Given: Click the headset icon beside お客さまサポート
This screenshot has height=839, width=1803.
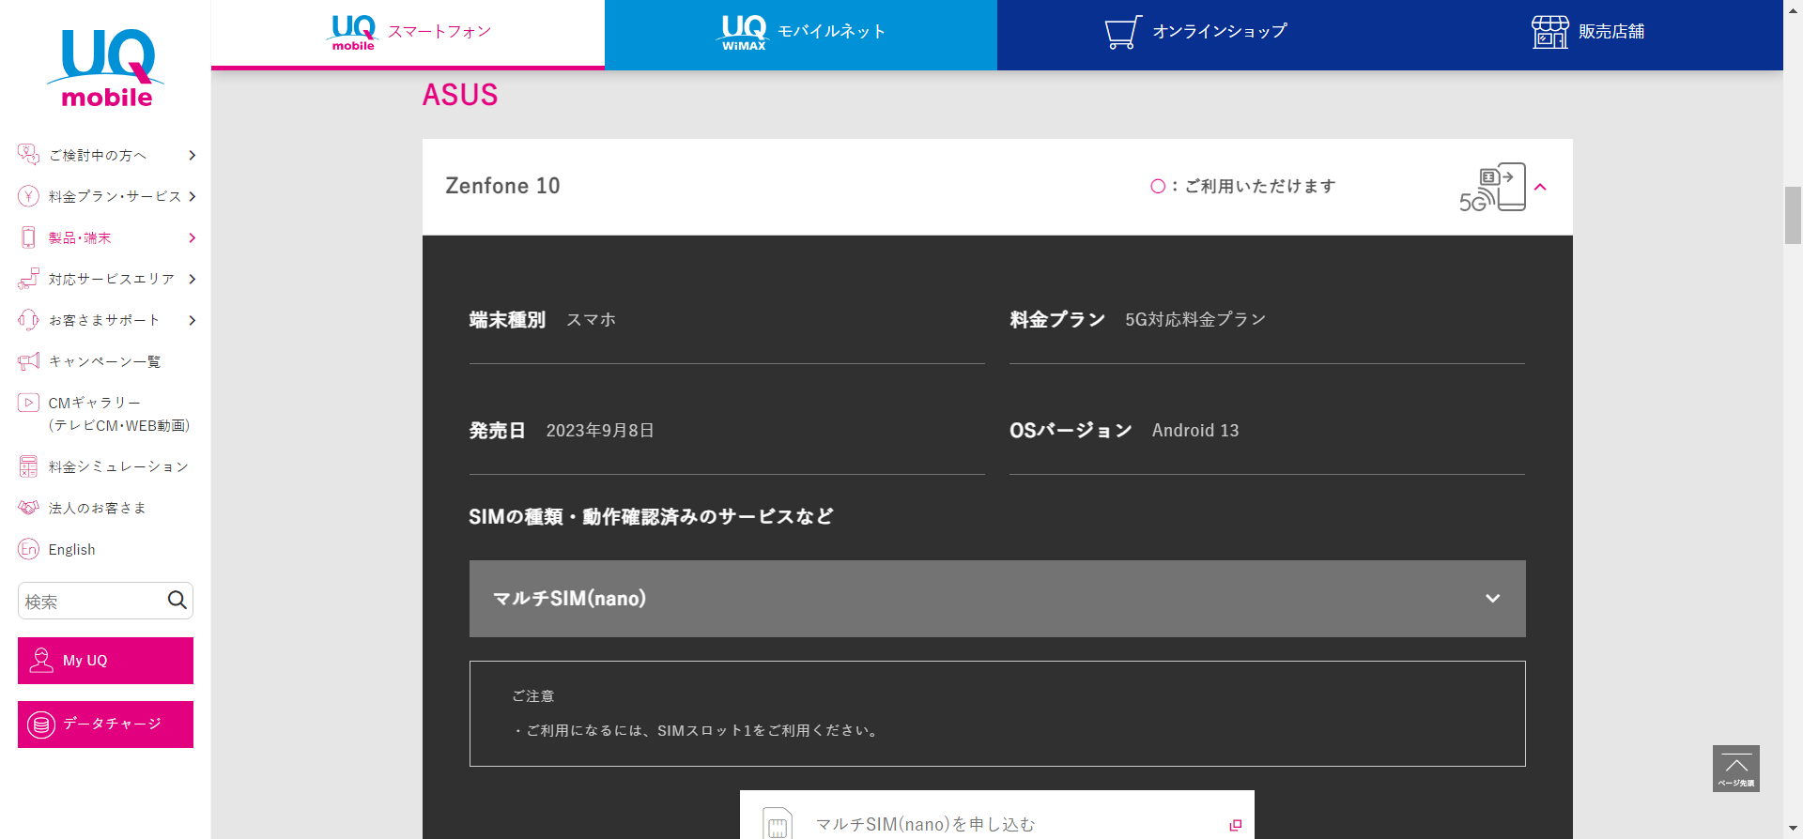Looking at the screenshot, I should (28, 320).
